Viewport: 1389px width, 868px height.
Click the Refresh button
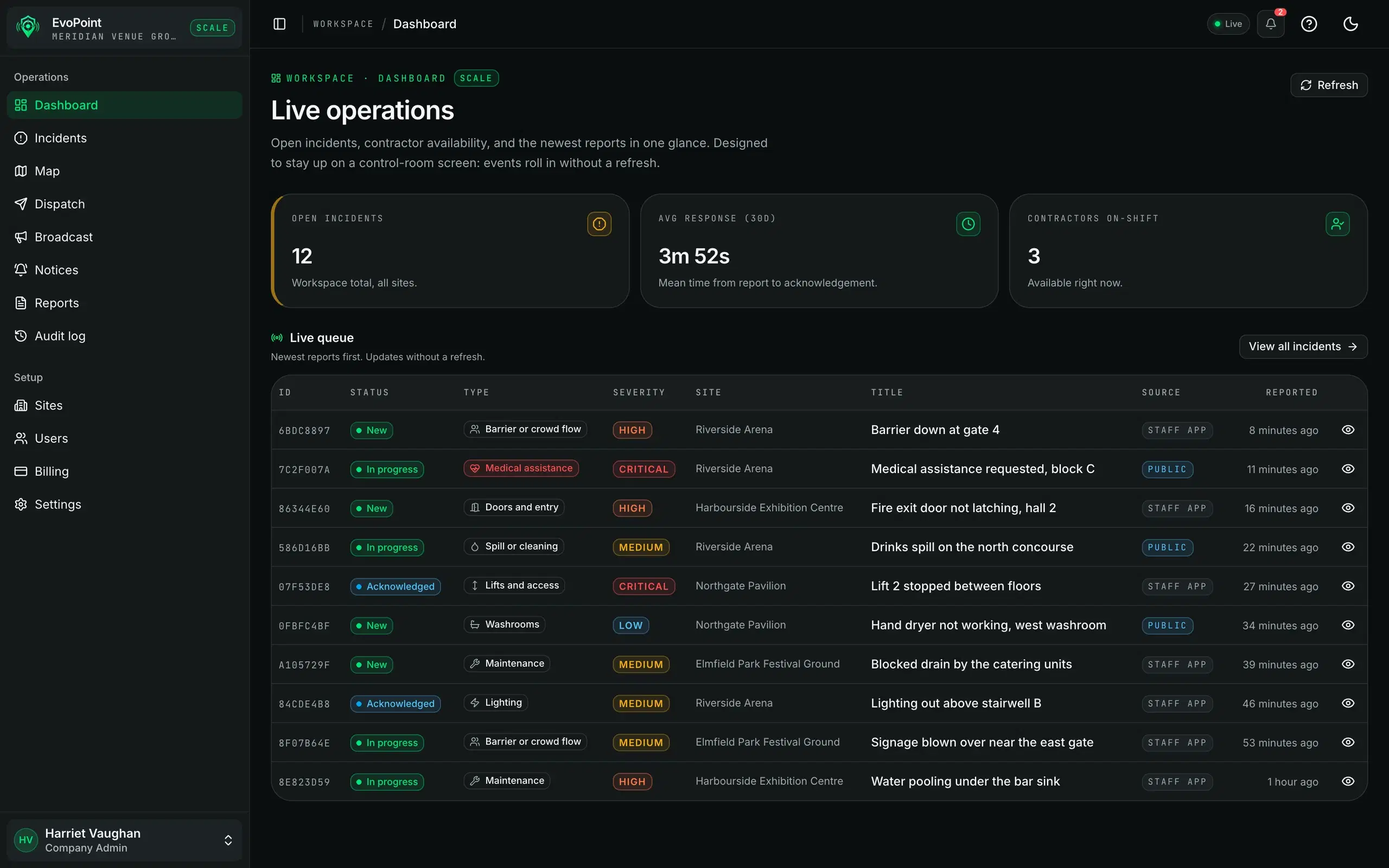(1329, 85)
